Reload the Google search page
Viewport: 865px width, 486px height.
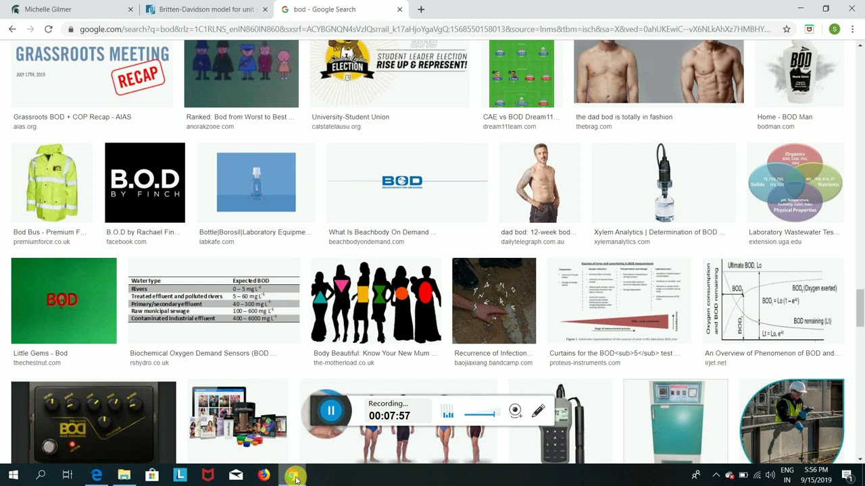[49, 29]
